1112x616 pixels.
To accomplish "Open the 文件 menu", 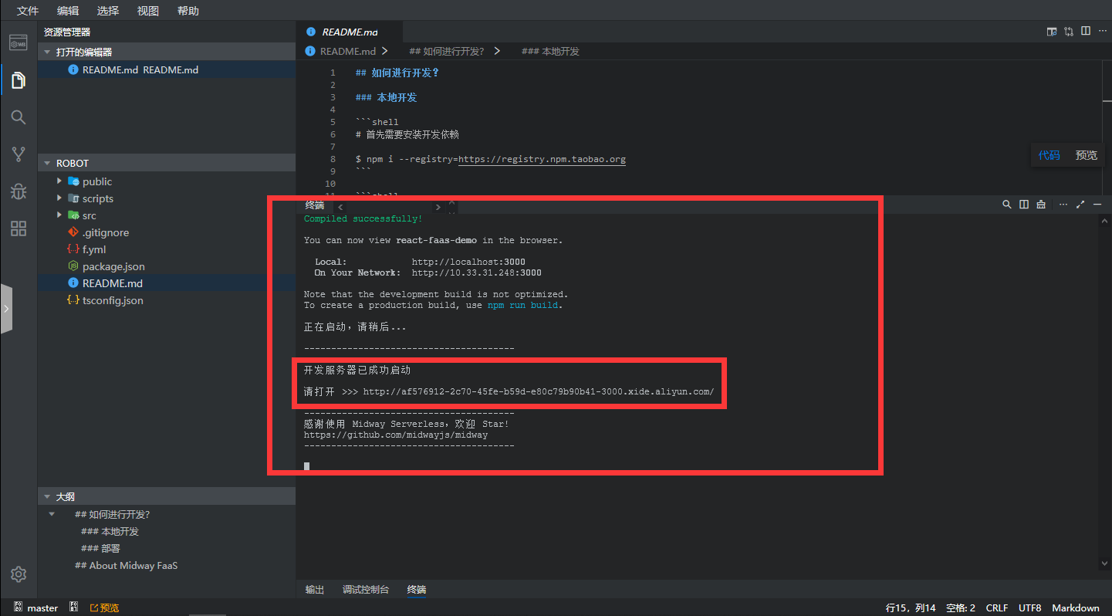I will [x=28, y=11].
